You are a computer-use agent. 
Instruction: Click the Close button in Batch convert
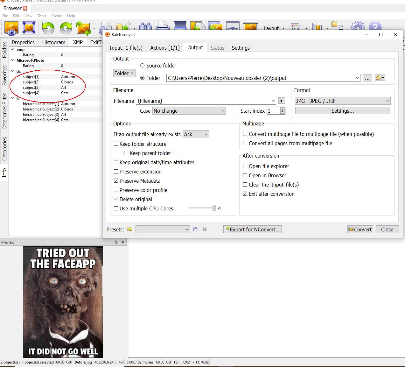click(387, 229)
